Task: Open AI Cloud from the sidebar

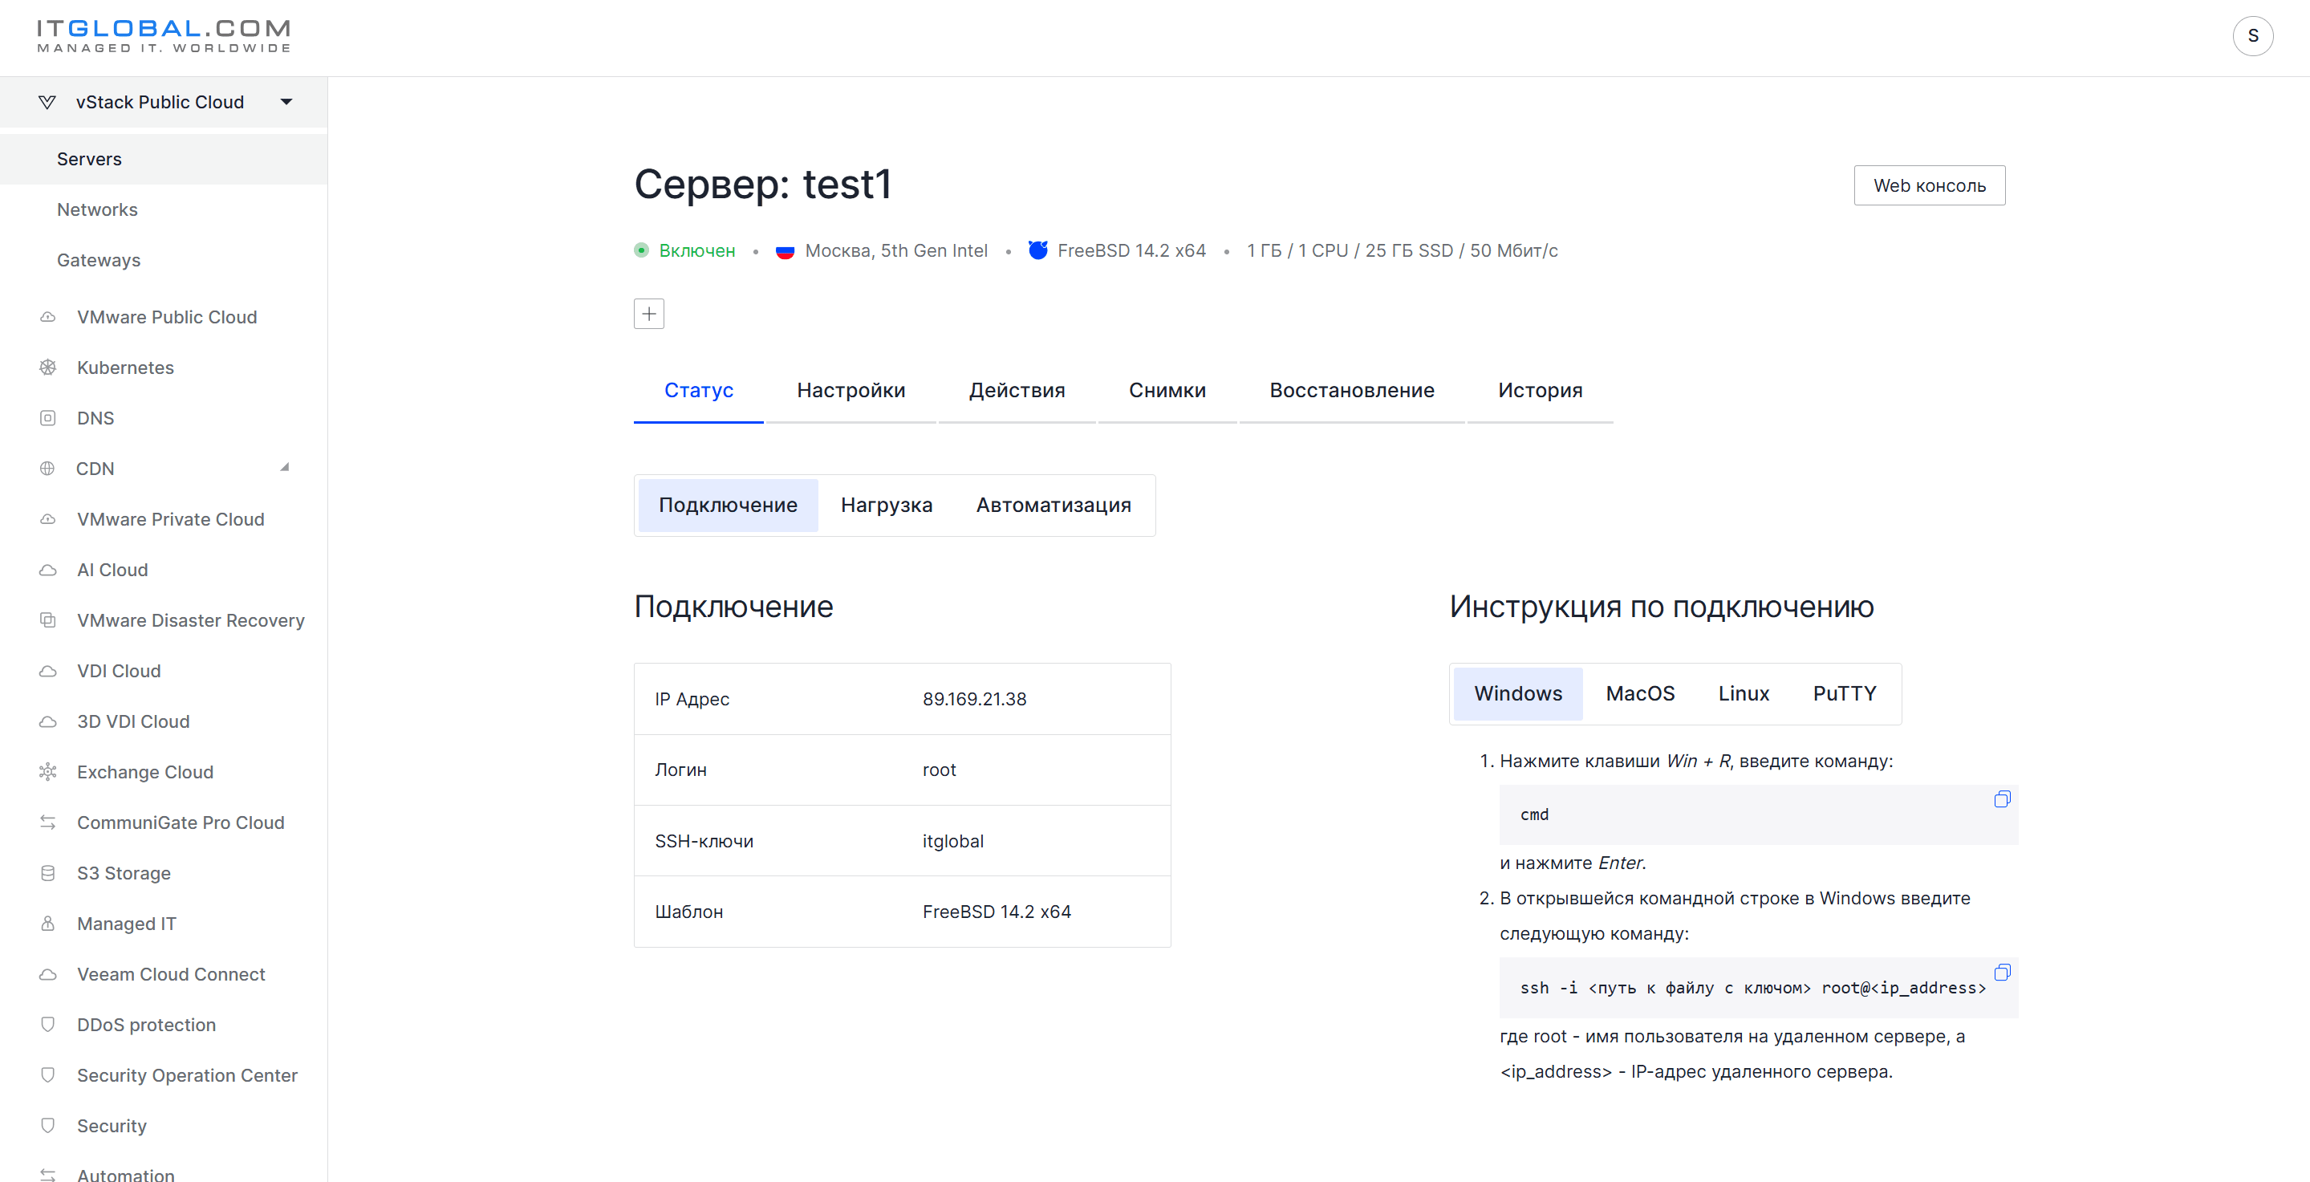Action: pyautogui.click(x=112, y=571)
